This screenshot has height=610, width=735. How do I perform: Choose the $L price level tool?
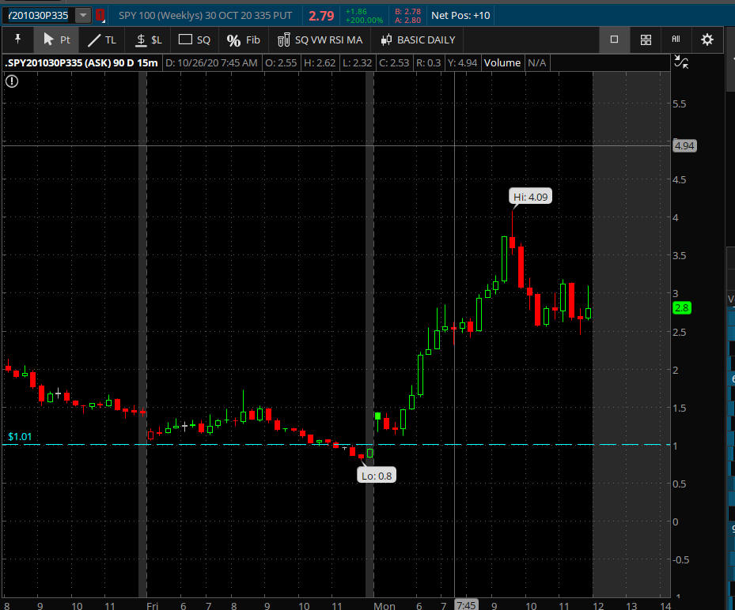148,40
